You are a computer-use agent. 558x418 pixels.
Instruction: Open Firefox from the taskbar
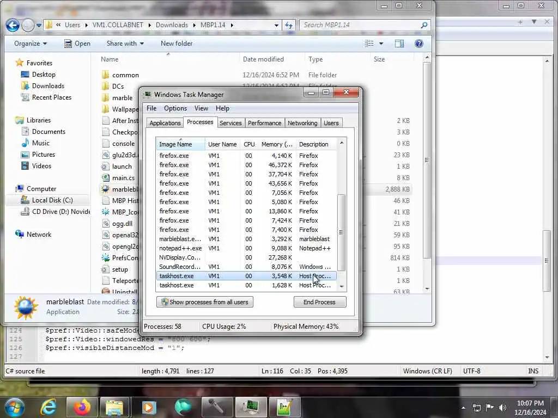[82, 407]
